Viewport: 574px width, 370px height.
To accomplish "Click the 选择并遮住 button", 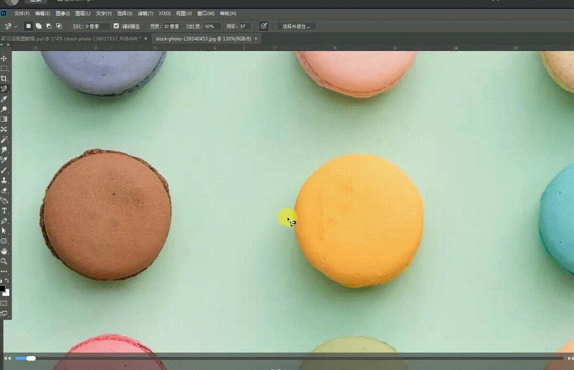I will pos(296,26).
